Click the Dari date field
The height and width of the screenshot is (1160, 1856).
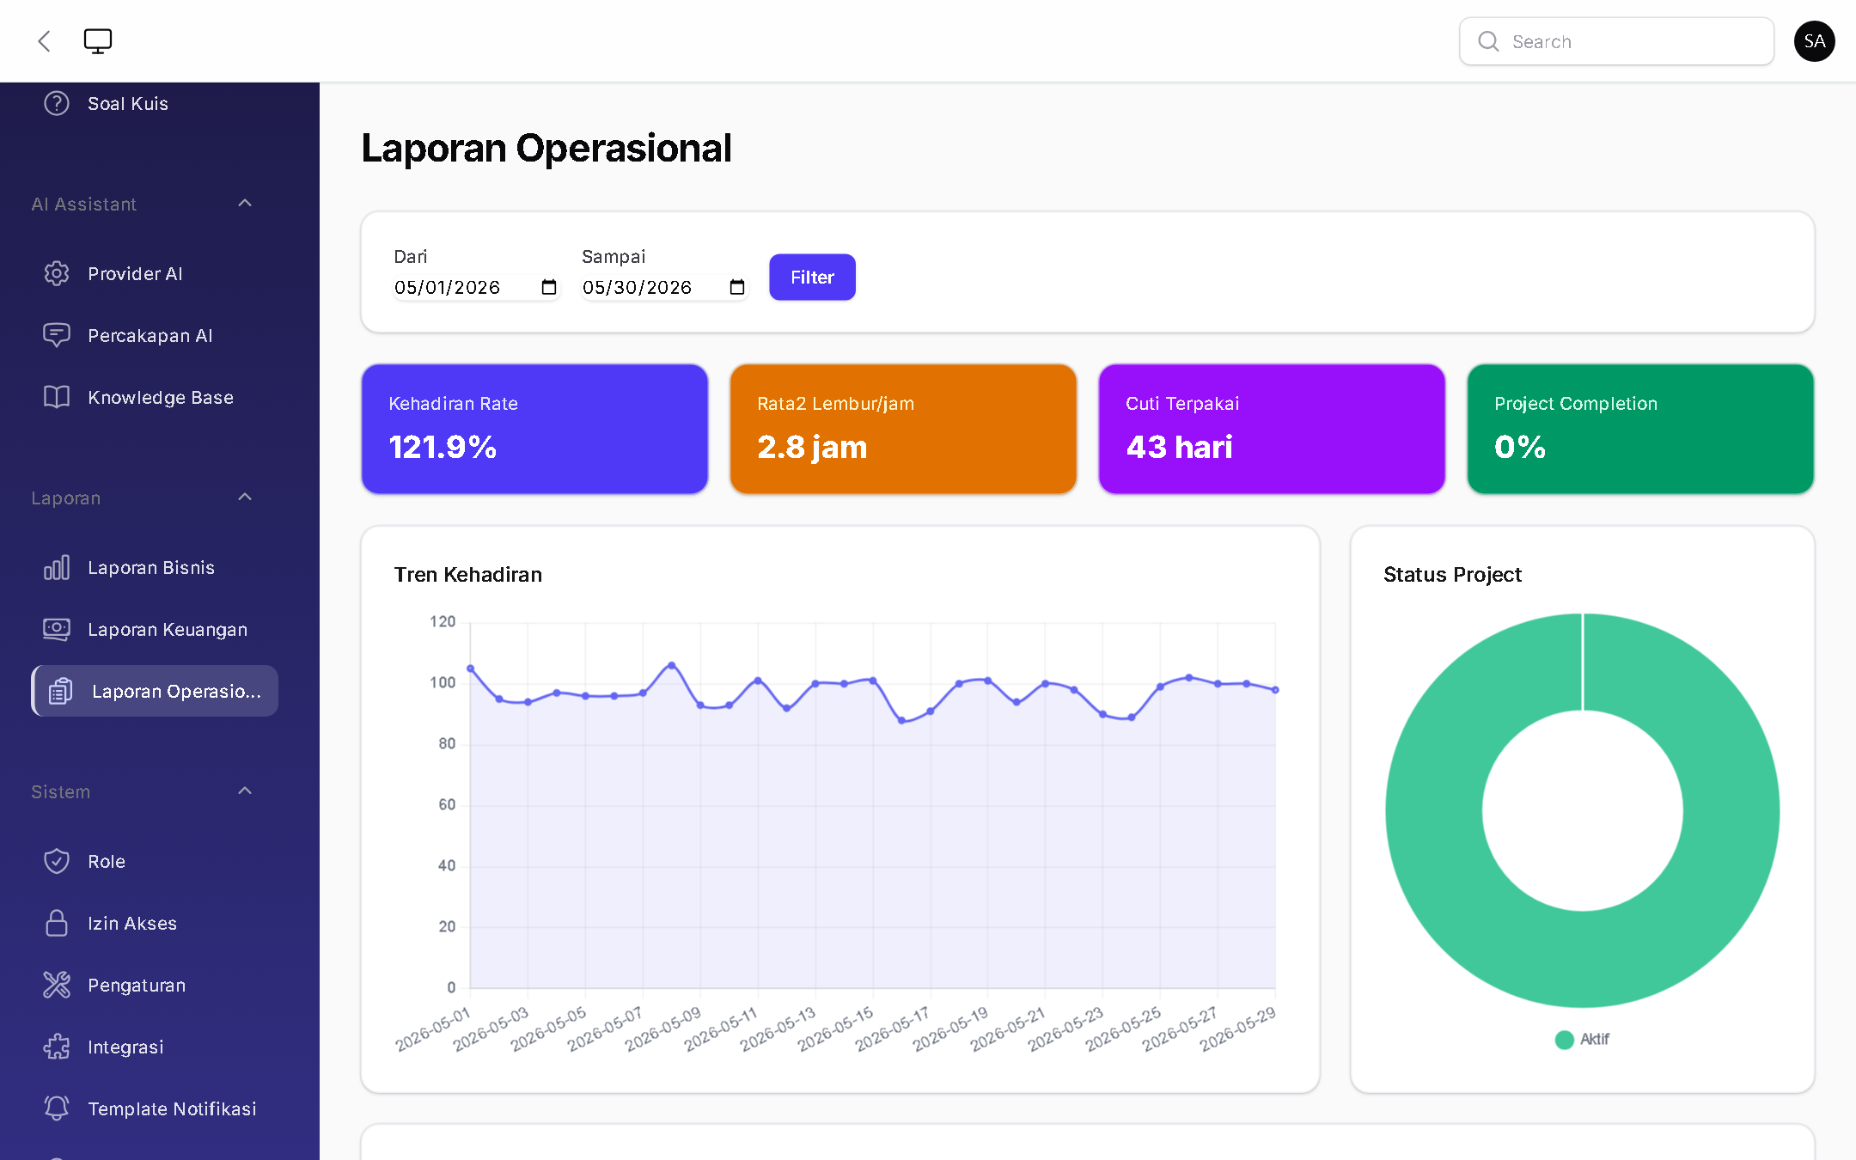(x=476, y=287)
